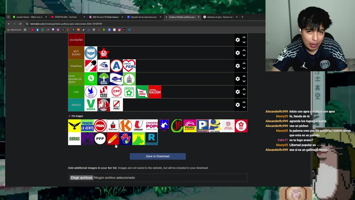Select the Renovación R logo

151,139
